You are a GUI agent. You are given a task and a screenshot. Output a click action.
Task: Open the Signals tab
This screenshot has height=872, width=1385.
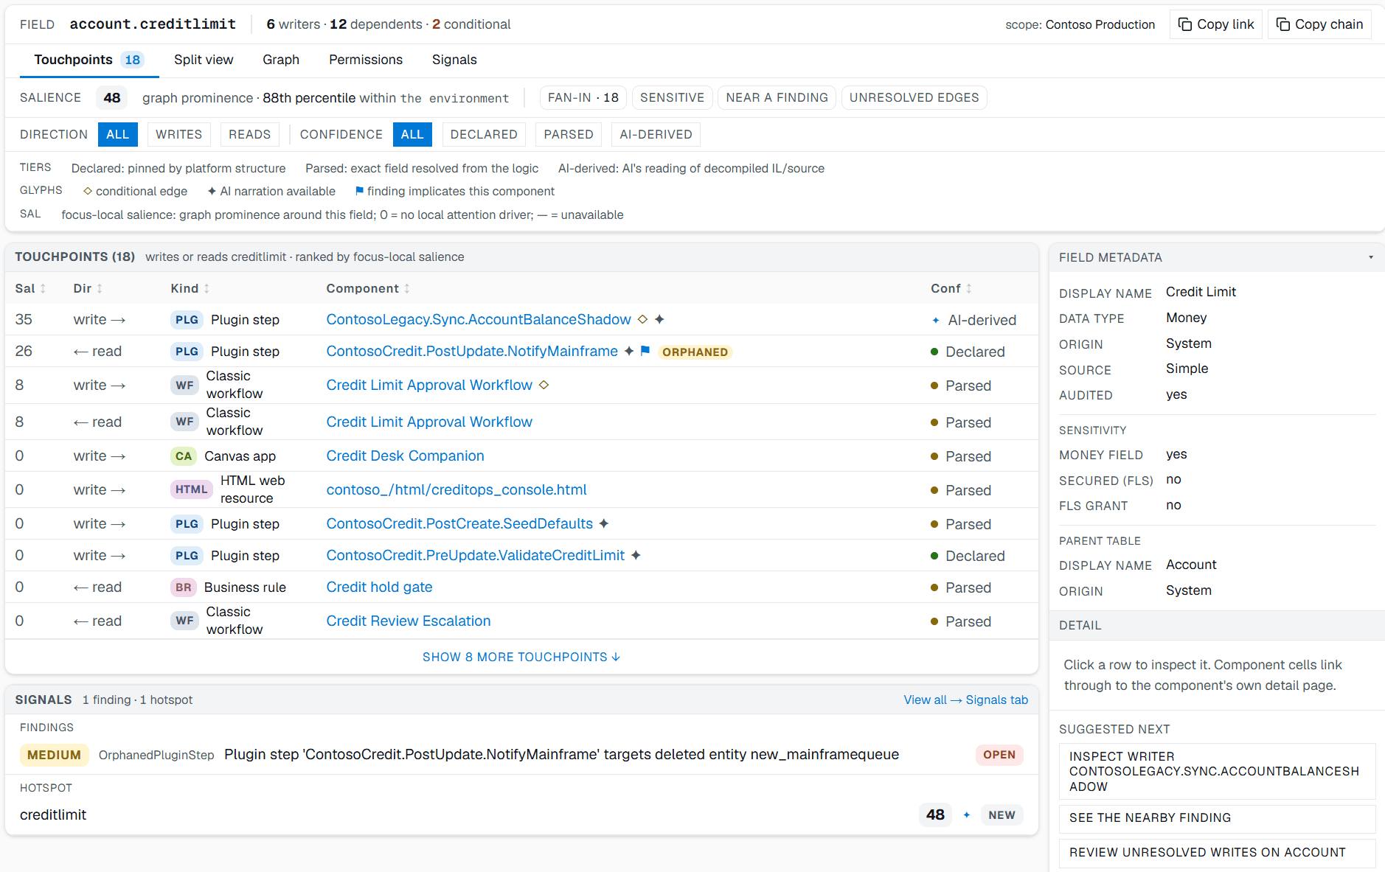[454, 60]
